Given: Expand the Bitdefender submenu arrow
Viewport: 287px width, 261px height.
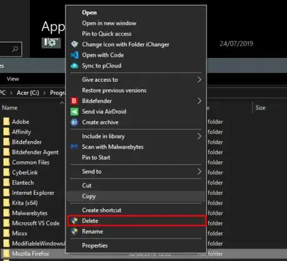Looking at the screenshot, I should (x=199, y=101).
